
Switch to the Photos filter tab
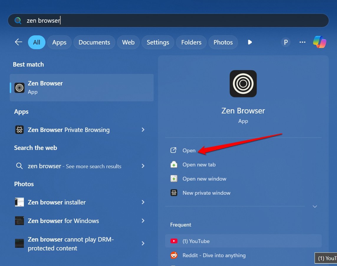tap(223, 42)
